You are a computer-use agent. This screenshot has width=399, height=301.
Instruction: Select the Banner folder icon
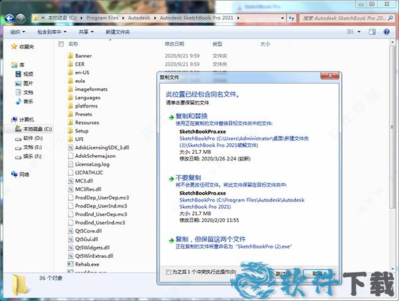coord(70,56)
